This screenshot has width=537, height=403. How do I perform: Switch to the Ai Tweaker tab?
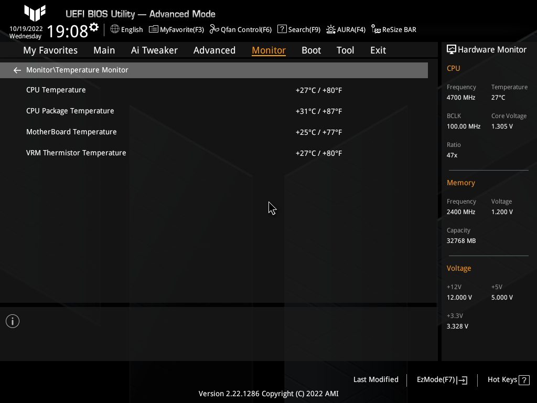154,50
